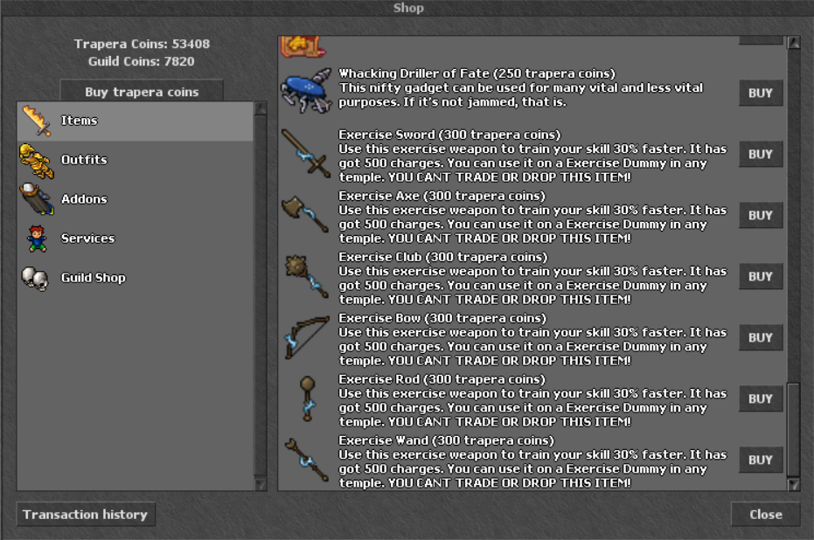Click the Whacking Driller of Fate icon
The height and width of the screenshot is (540, 814).
coord(306,90)
